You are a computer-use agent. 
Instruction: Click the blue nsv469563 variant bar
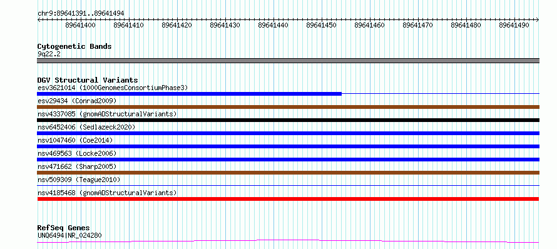point(288,160)
